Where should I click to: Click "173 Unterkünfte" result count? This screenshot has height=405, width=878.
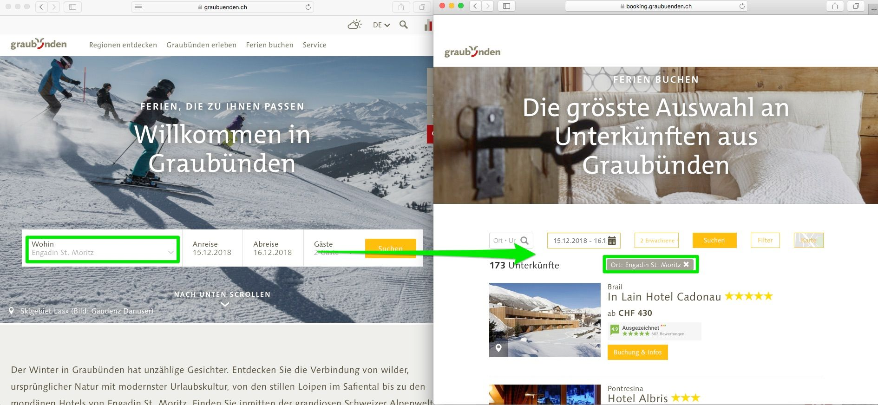pos(524,265)
